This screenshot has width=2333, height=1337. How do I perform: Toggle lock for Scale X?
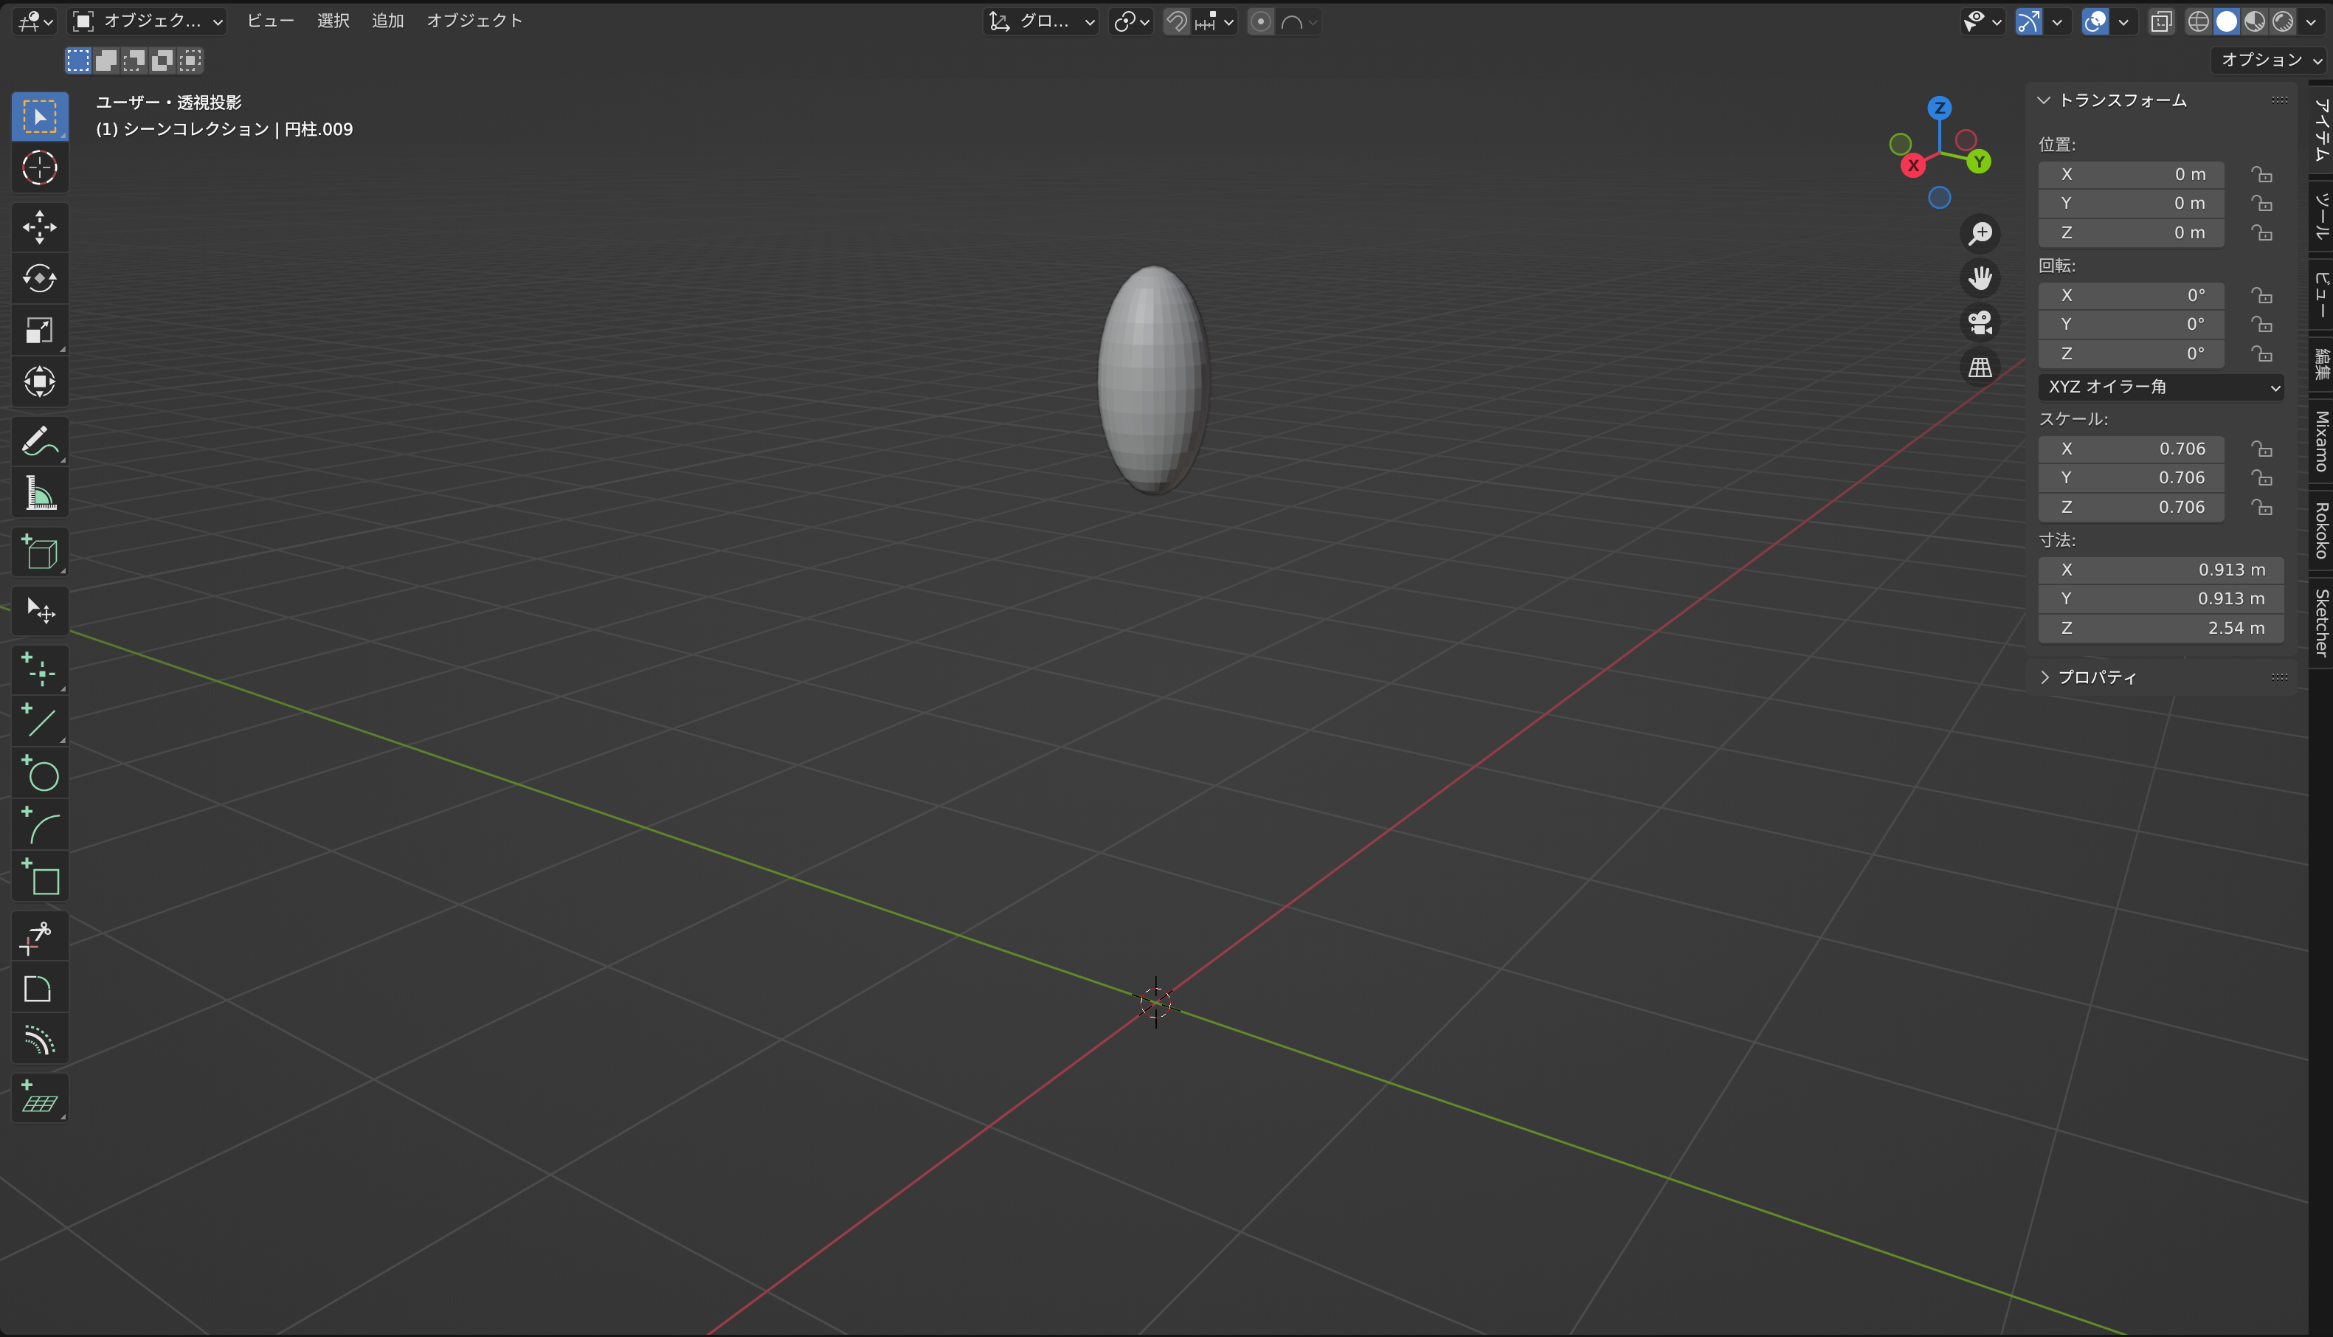pos(2261,448)
